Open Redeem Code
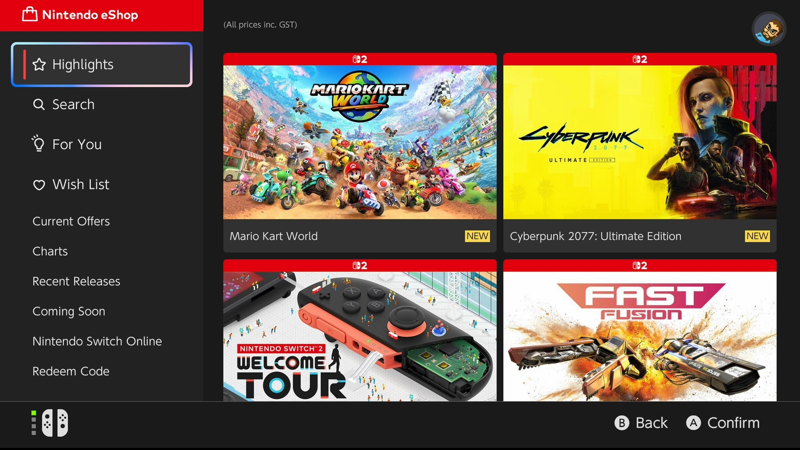The image size is (800, 450). [x=71, y=371]
